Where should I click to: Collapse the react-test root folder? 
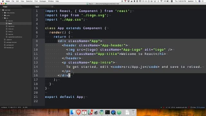(1, 10)
